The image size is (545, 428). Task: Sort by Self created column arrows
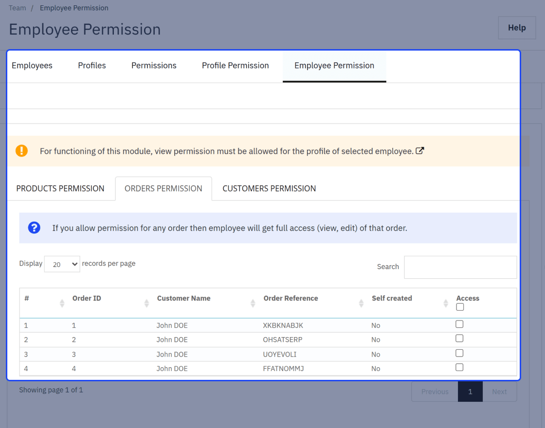446,303
